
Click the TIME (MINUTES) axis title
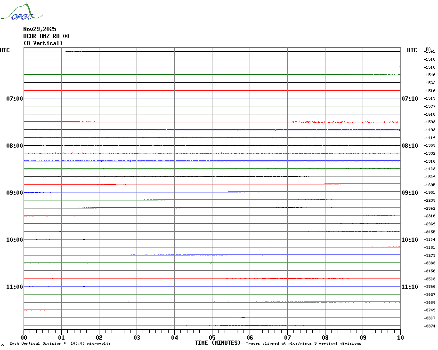coord(218,343)
